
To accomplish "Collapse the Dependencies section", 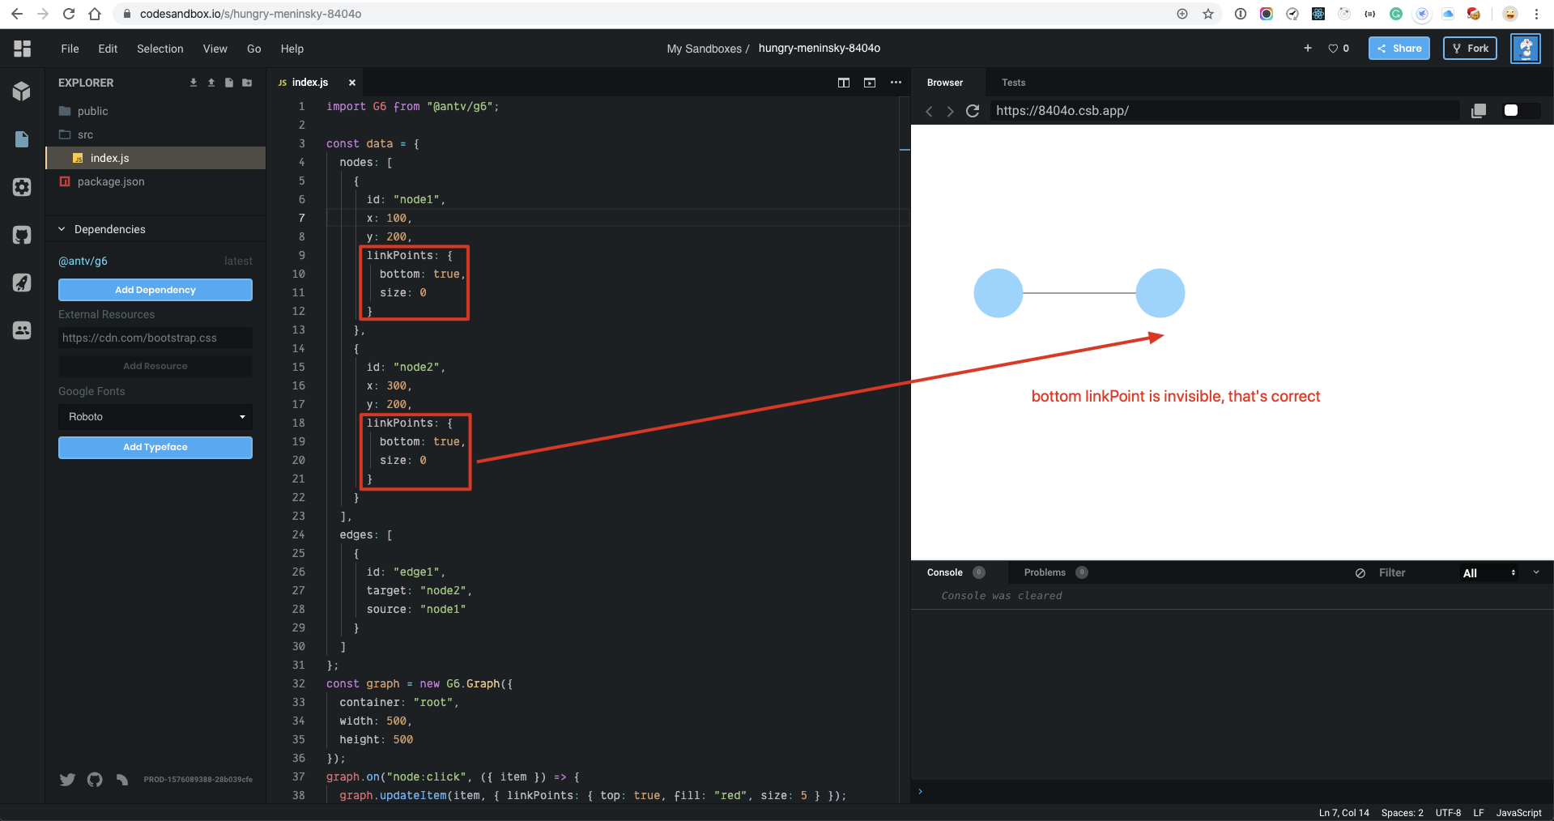I will coord(61,229).
